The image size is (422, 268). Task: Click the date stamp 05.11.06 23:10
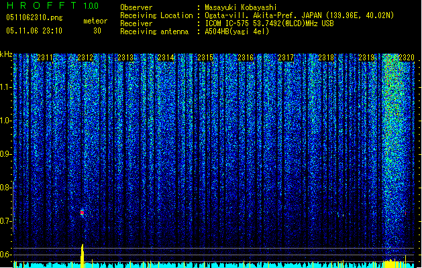34,31
